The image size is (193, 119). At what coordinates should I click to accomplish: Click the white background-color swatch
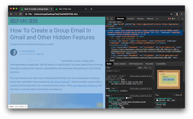coord(127,97)
